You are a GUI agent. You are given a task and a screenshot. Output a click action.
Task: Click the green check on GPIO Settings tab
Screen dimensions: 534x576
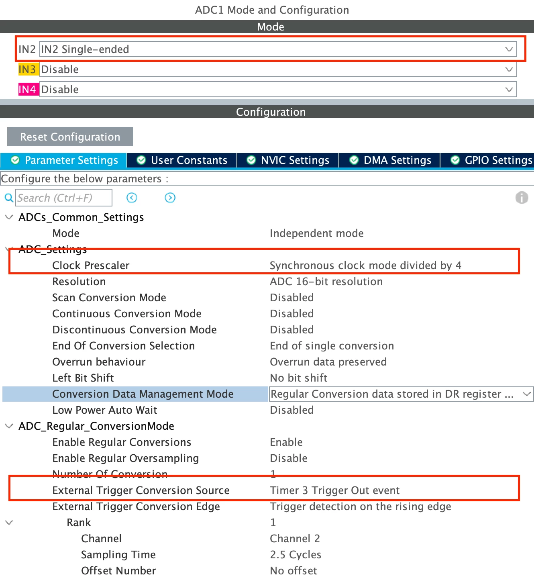[455, 160]
